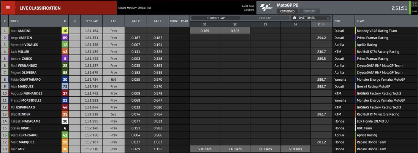Select rider Raul FERNANDEZ
This screenshot has height=153, width=418.
(x=24, y=65)
